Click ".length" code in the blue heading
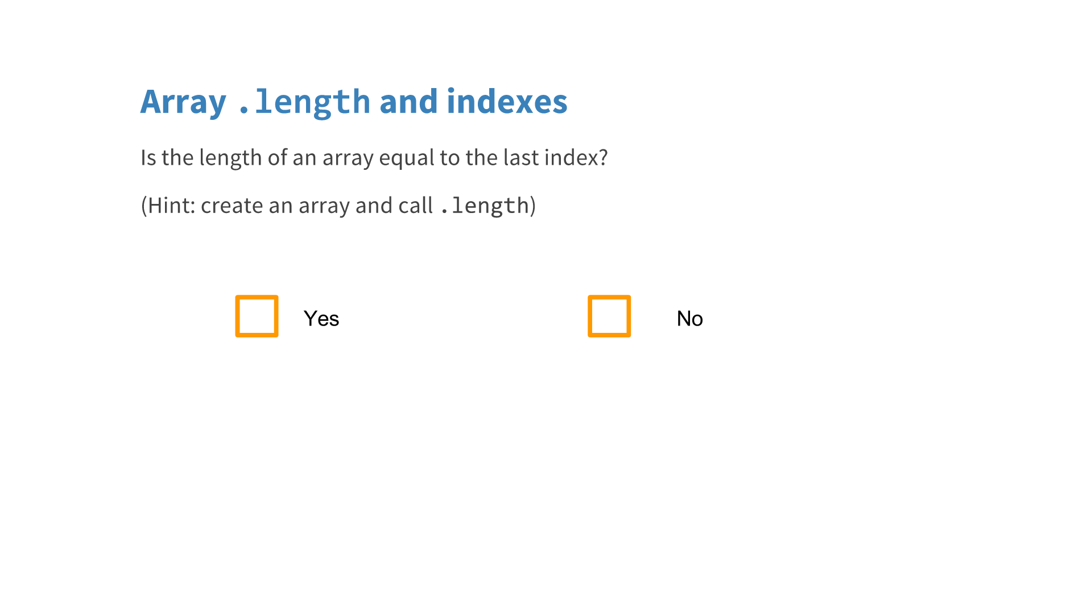1070x601 pixels. point(304,102)
